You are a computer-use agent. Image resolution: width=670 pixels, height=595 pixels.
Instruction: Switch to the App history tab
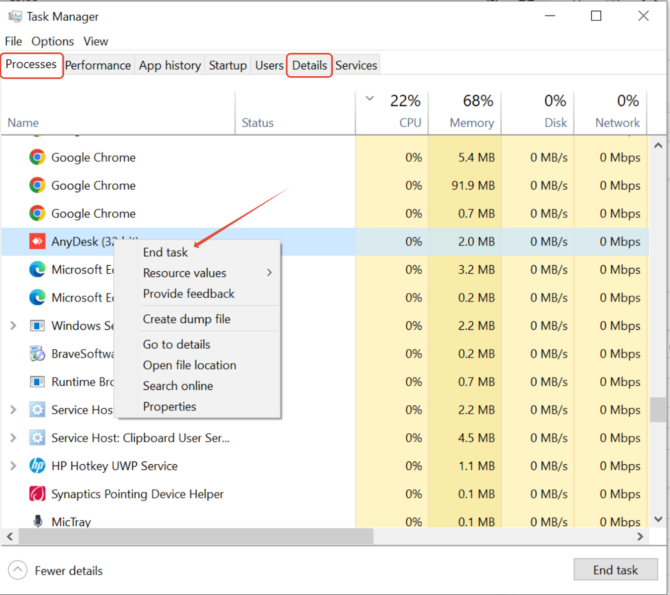coord(170,66)
